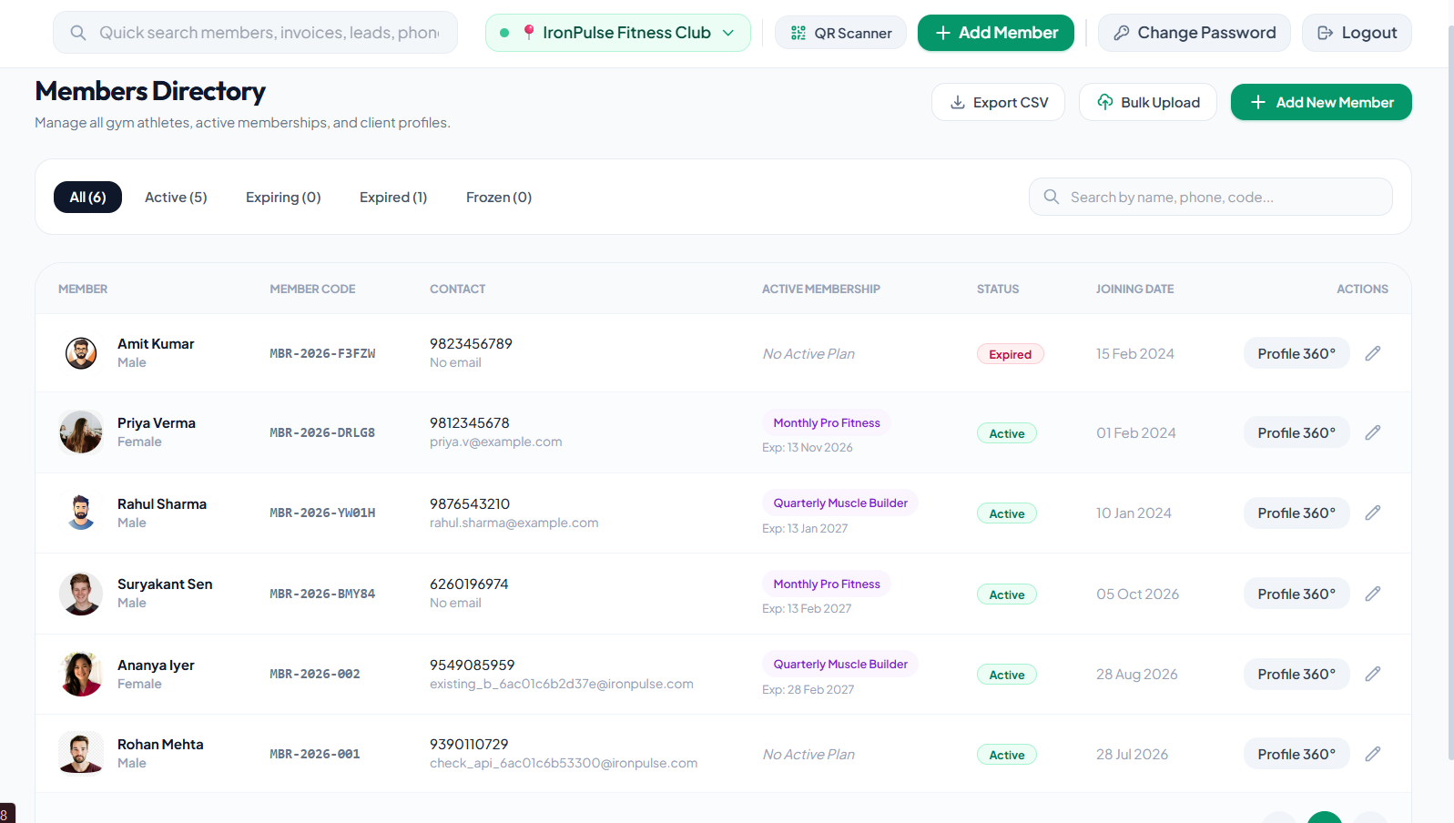The image size is (1454, 823).
Task: Export members as CSV
Action: click(x=998, y=102)
